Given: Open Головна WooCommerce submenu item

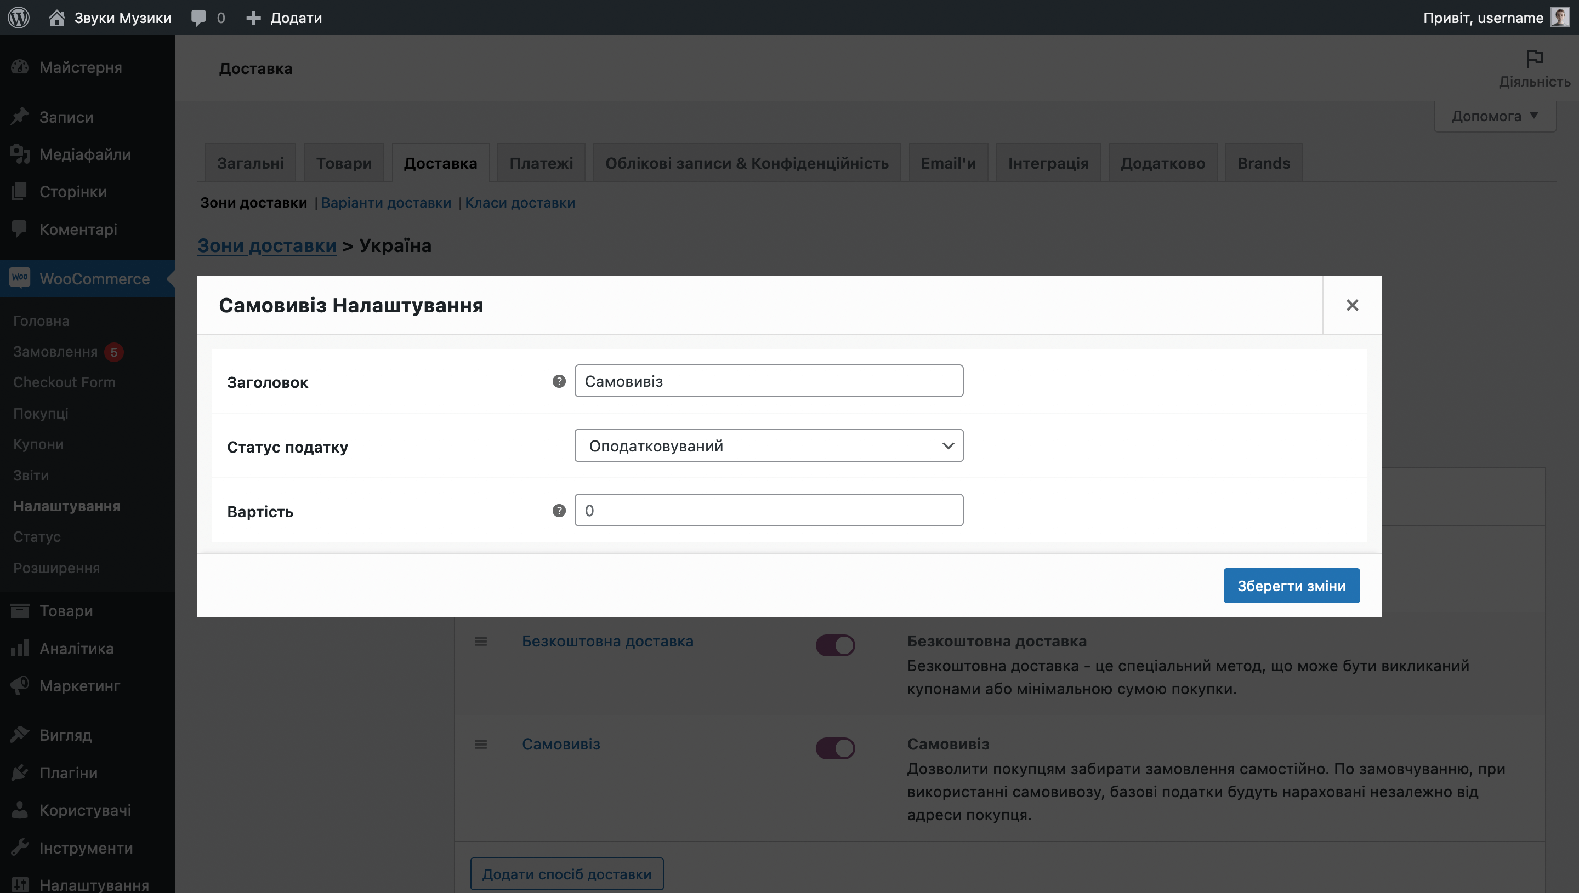Looking at the screenshot, I should (41, 321).
